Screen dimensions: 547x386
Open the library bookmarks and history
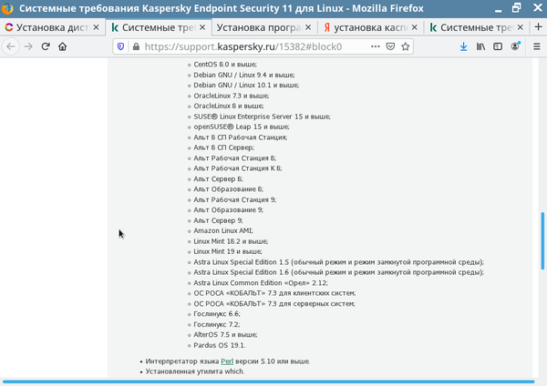480,46
